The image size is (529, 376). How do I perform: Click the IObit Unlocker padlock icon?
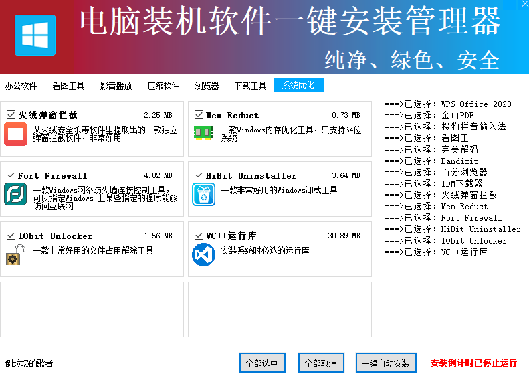coord(15,255)
